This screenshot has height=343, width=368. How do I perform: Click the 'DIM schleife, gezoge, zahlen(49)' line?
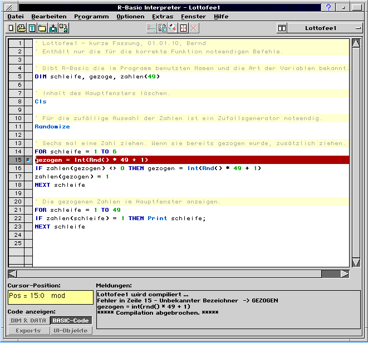pyautogui.click(x=97, y=77)
